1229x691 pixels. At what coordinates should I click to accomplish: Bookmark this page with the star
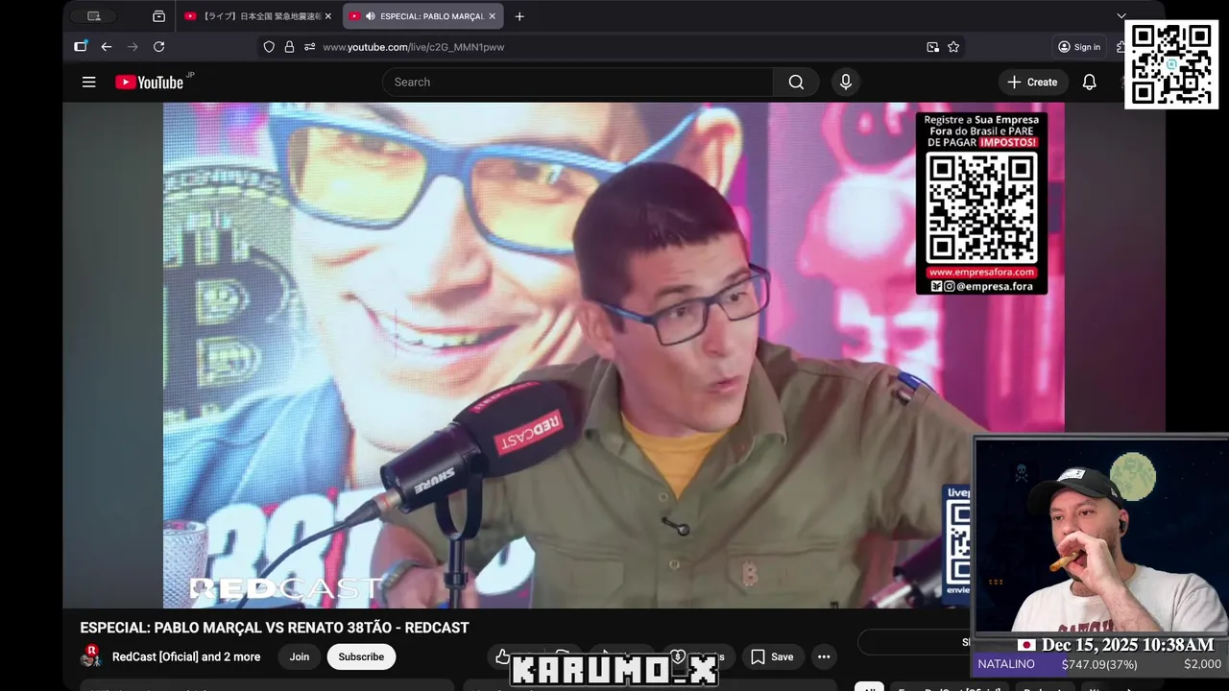(953, 46)
